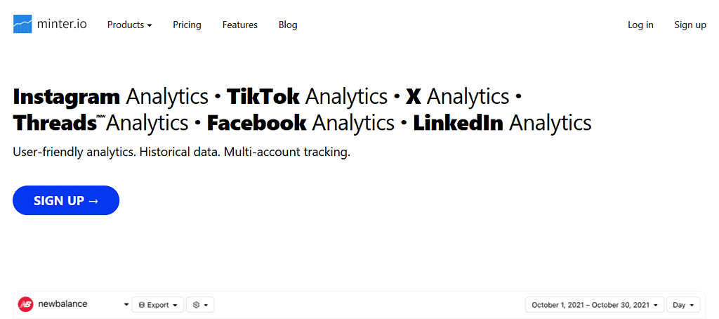
Task: Open the date range picker
Action: point(594,305)
